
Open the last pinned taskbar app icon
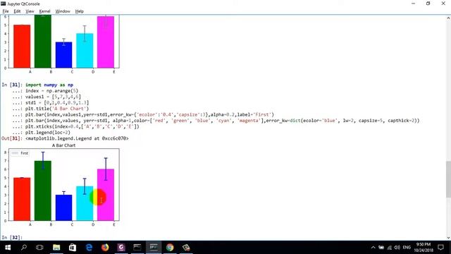point(186,248)
